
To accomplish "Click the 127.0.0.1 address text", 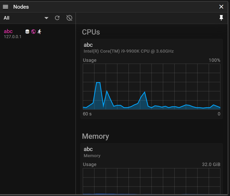I will [13, 37].
